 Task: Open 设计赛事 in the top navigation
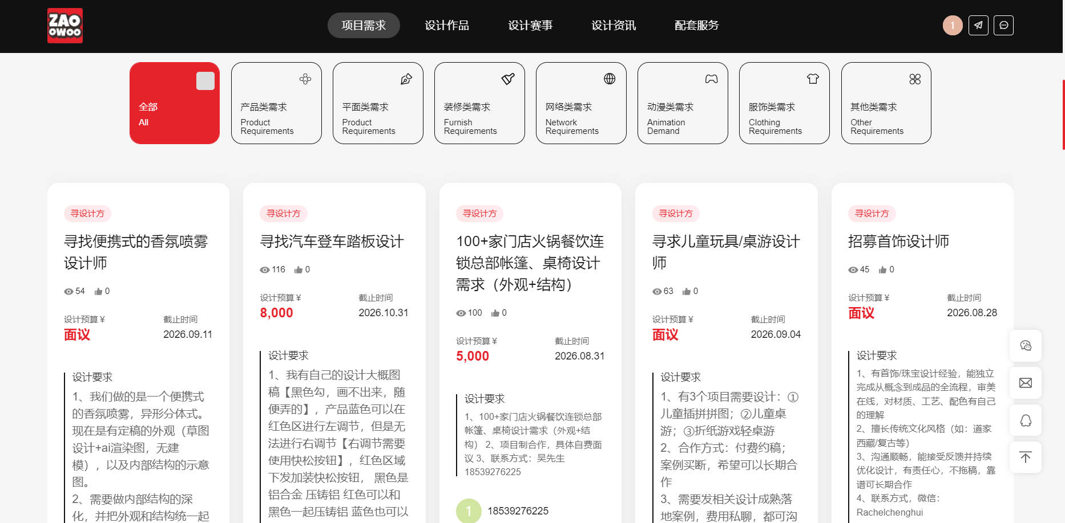(530, 25)
